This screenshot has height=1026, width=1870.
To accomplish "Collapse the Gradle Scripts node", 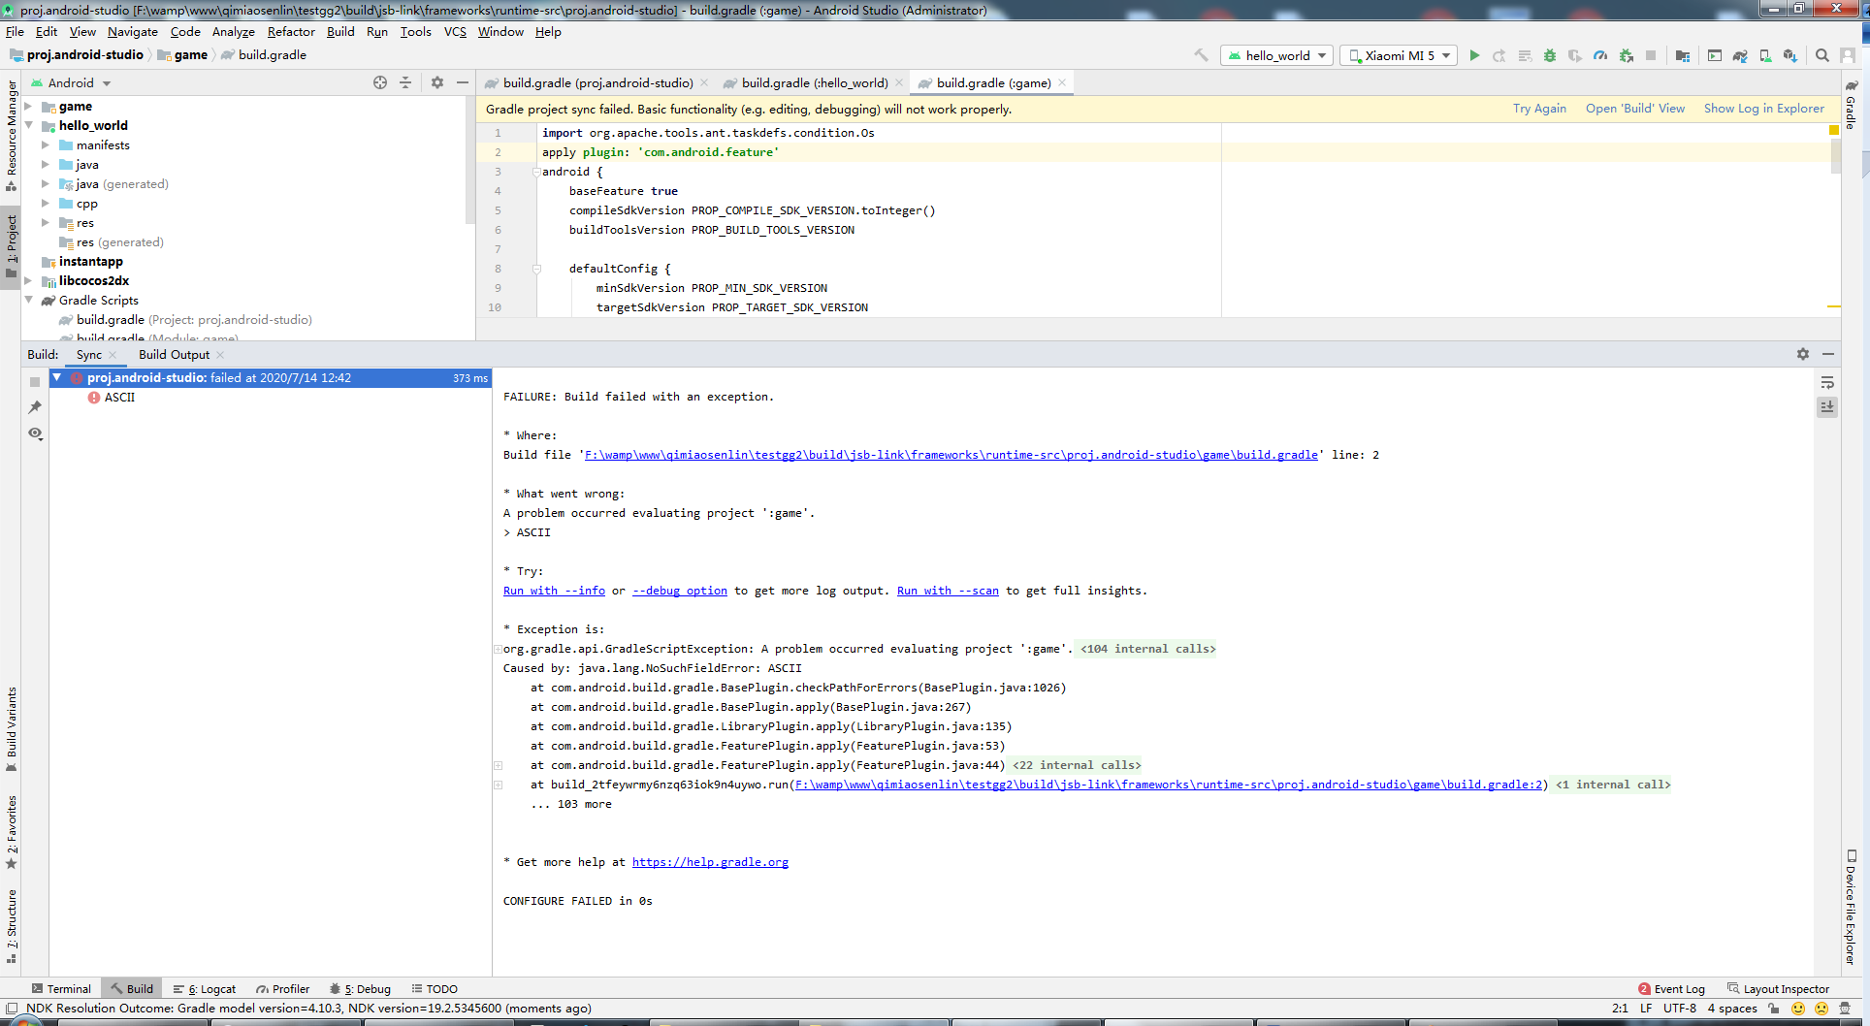I will coord(29,300).
